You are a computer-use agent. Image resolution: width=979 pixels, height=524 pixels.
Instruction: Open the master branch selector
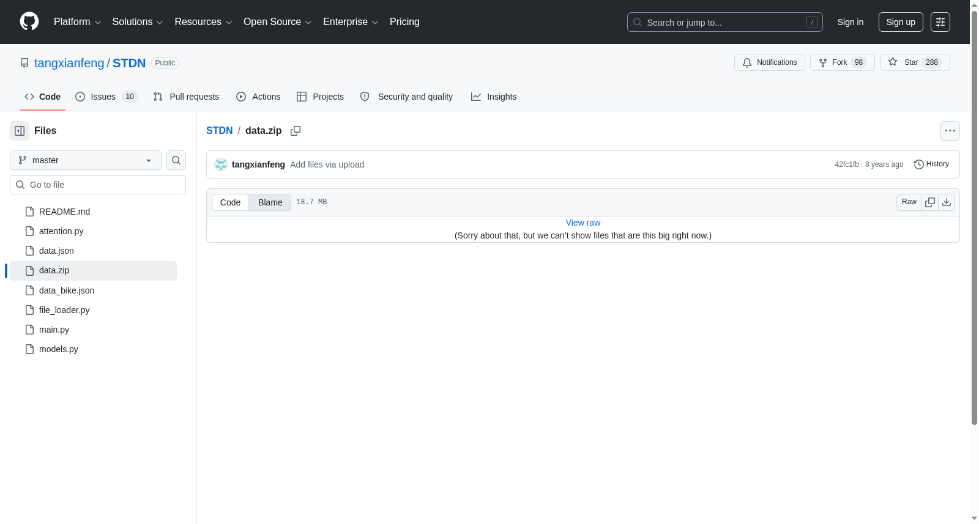(86, 160)
